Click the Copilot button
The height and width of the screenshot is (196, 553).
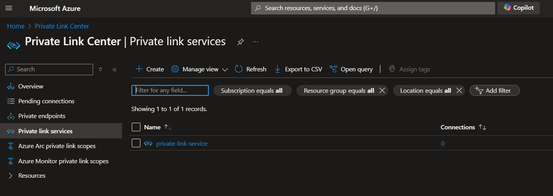pyautogui.click(x=518, y=8)
